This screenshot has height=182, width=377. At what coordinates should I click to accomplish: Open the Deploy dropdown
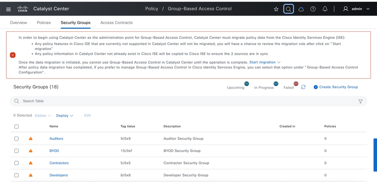click(x=65, y=115)
